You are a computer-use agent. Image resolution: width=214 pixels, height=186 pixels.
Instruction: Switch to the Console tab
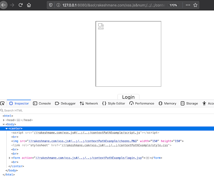tap(42, 104)
